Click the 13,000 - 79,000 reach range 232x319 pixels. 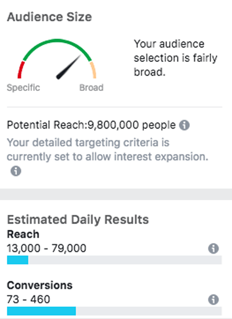tap(46, 248)
